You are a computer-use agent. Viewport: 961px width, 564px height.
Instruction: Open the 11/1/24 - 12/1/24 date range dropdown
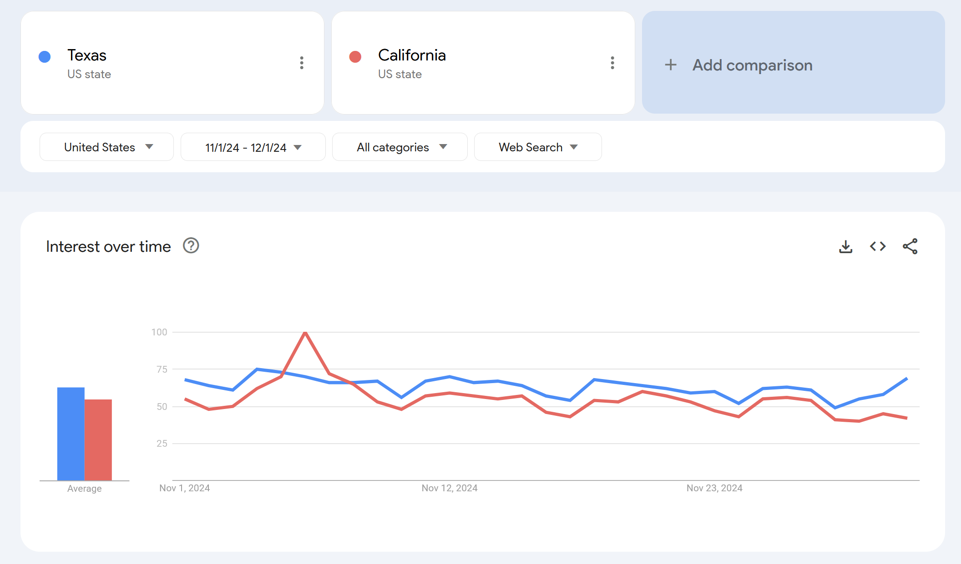(x=253, y=147)
